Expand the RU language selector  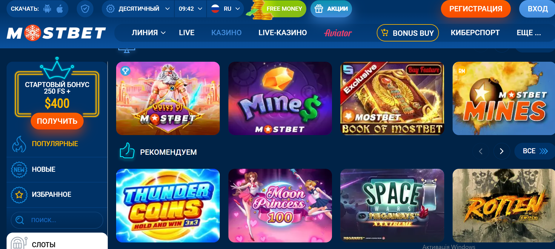pos(225,9)
